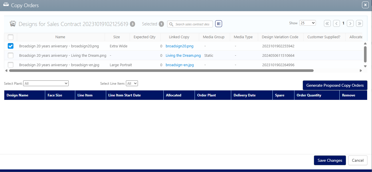Image resolution: width=372 pixels, height=172 pixels.
Task: Tick the broadsign-en.jpg row checkbox
Action: tap(11, 65)
